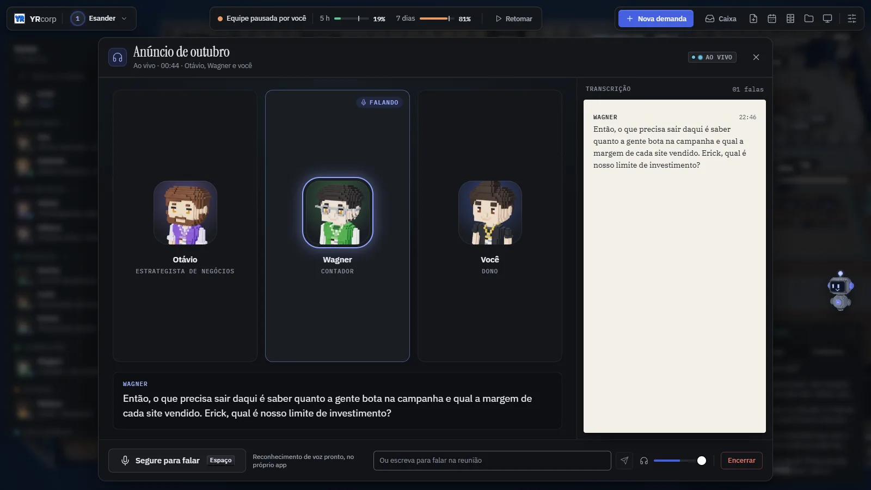This screenshot has height=490, width=871.
Task: Click the 5 h progress bar at 19%
Action: (351, 19)
